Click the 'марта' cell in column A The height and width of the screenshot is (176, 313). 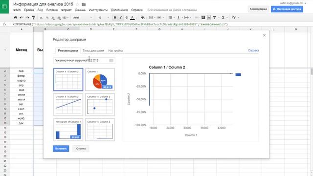22,80
